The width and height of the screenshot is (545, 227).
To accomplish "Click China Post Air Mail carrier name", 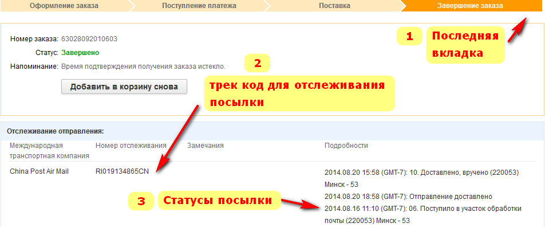I will (40, 171).
